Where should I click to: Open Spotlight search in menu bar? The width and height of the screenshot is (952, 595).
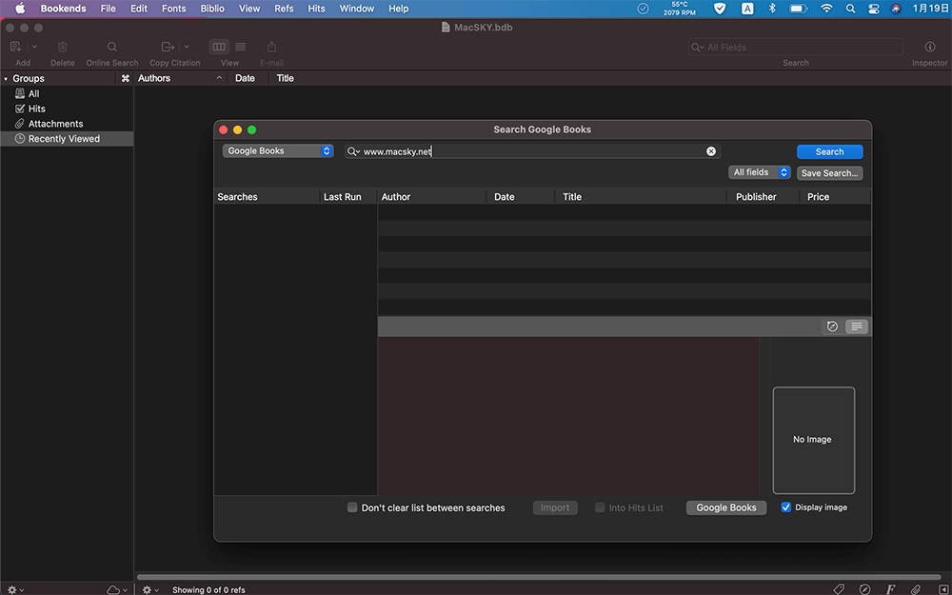[x=850, y=9]
